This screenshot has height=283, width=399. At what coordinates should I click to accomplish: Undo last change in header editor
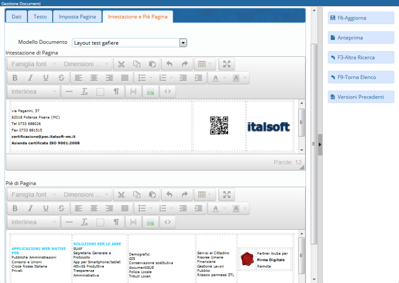point(169,64)
